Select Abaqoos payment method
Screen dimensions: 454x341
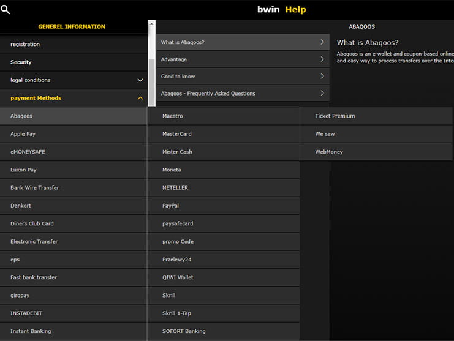(74, 116)
